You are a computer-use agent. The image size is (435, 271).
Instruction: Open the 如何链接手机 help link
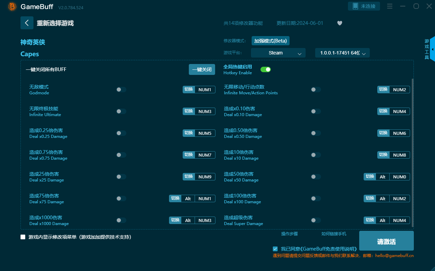click(334, 234)
